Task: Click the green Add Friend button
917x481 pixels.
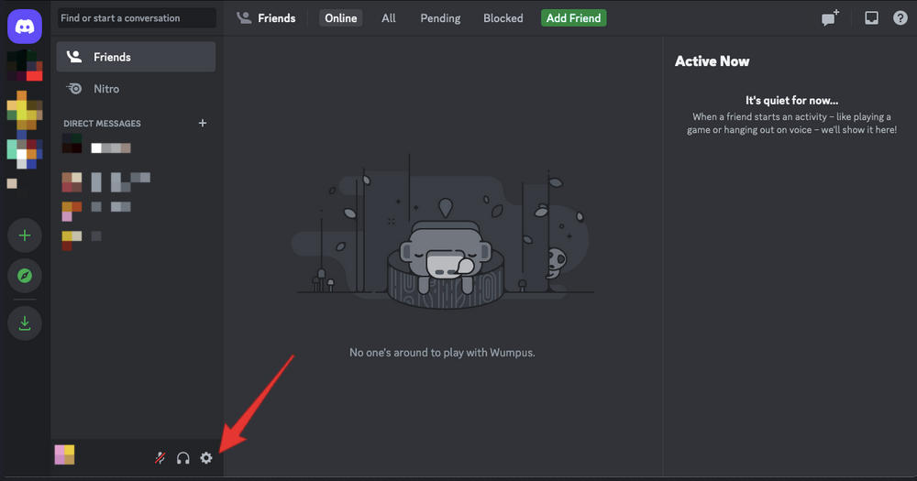Action: coord(574,18)
